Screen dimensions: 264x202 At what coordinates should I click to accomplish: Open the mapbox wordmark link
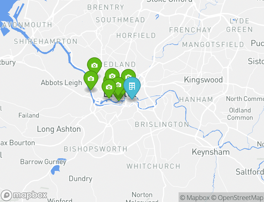[30, 196]
